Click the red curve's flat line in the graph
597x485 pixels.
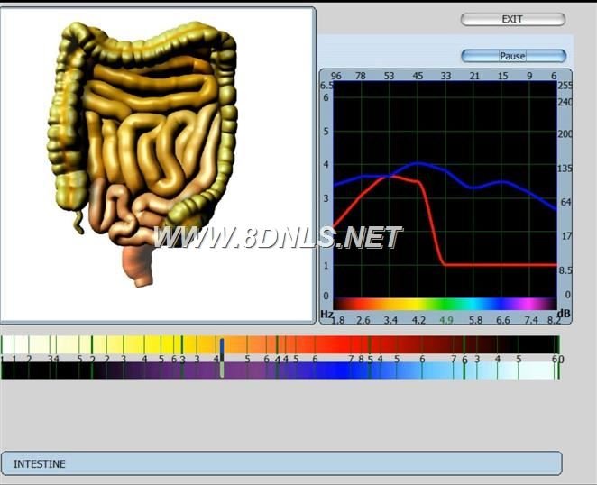(496, 265)
